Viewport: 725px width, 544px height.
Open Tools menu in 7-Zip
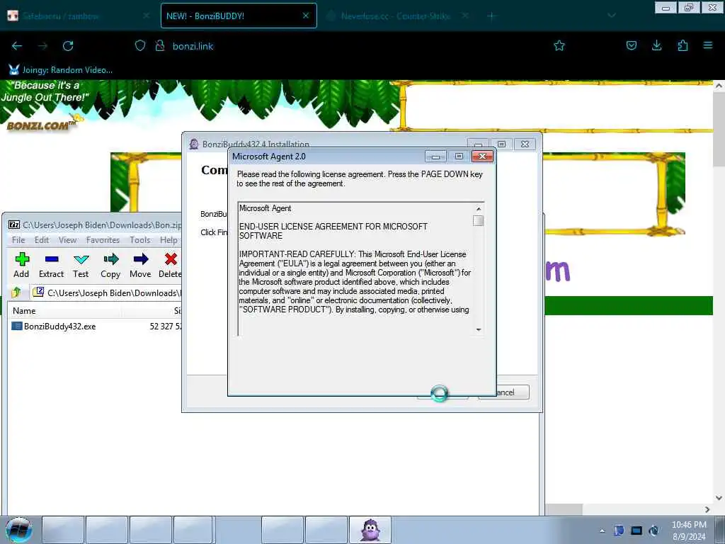click(x=140, y=240)
